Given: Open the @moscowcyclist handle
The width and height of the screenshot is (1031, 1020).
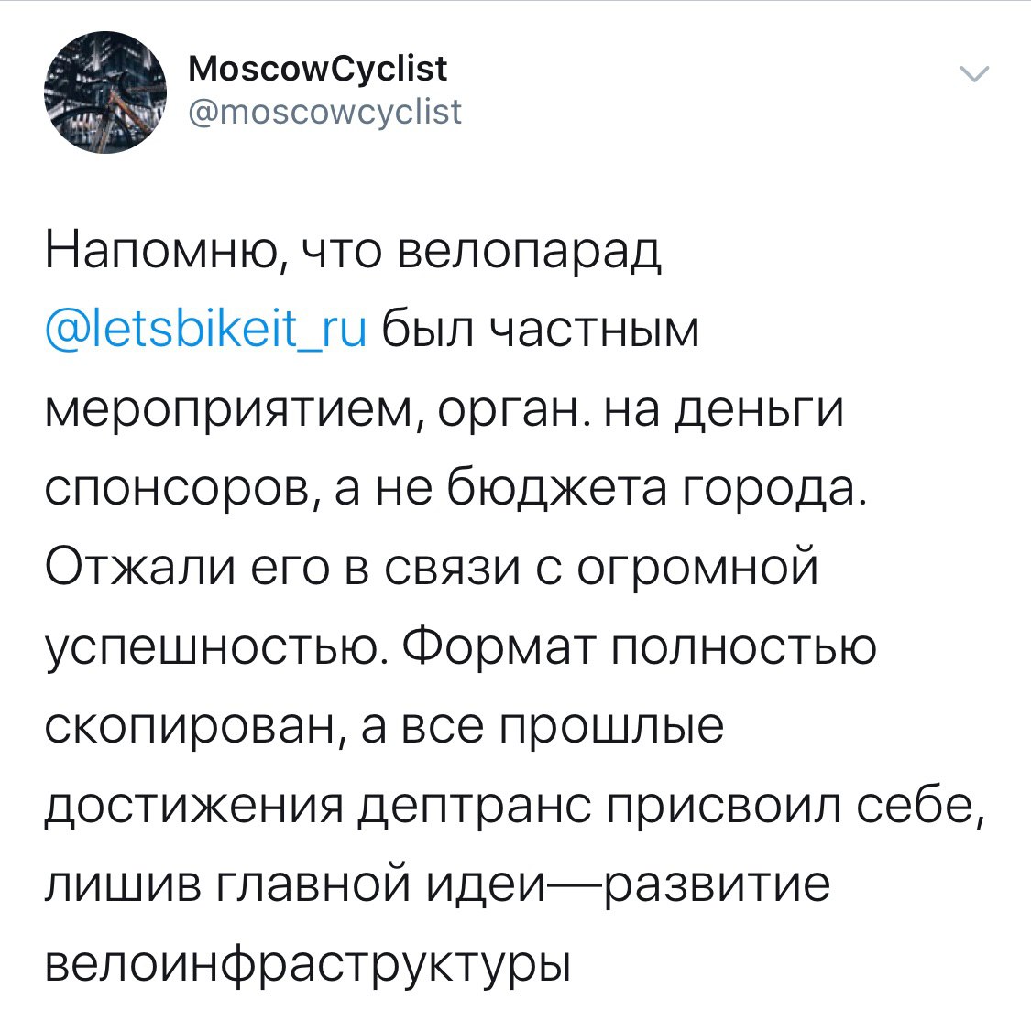Looking at the screenshot, I should coord(325,112).
